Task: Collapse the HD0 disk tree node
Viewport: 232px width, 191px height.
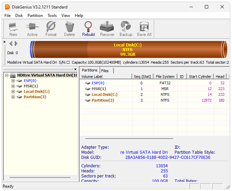Action: point(6,75)
